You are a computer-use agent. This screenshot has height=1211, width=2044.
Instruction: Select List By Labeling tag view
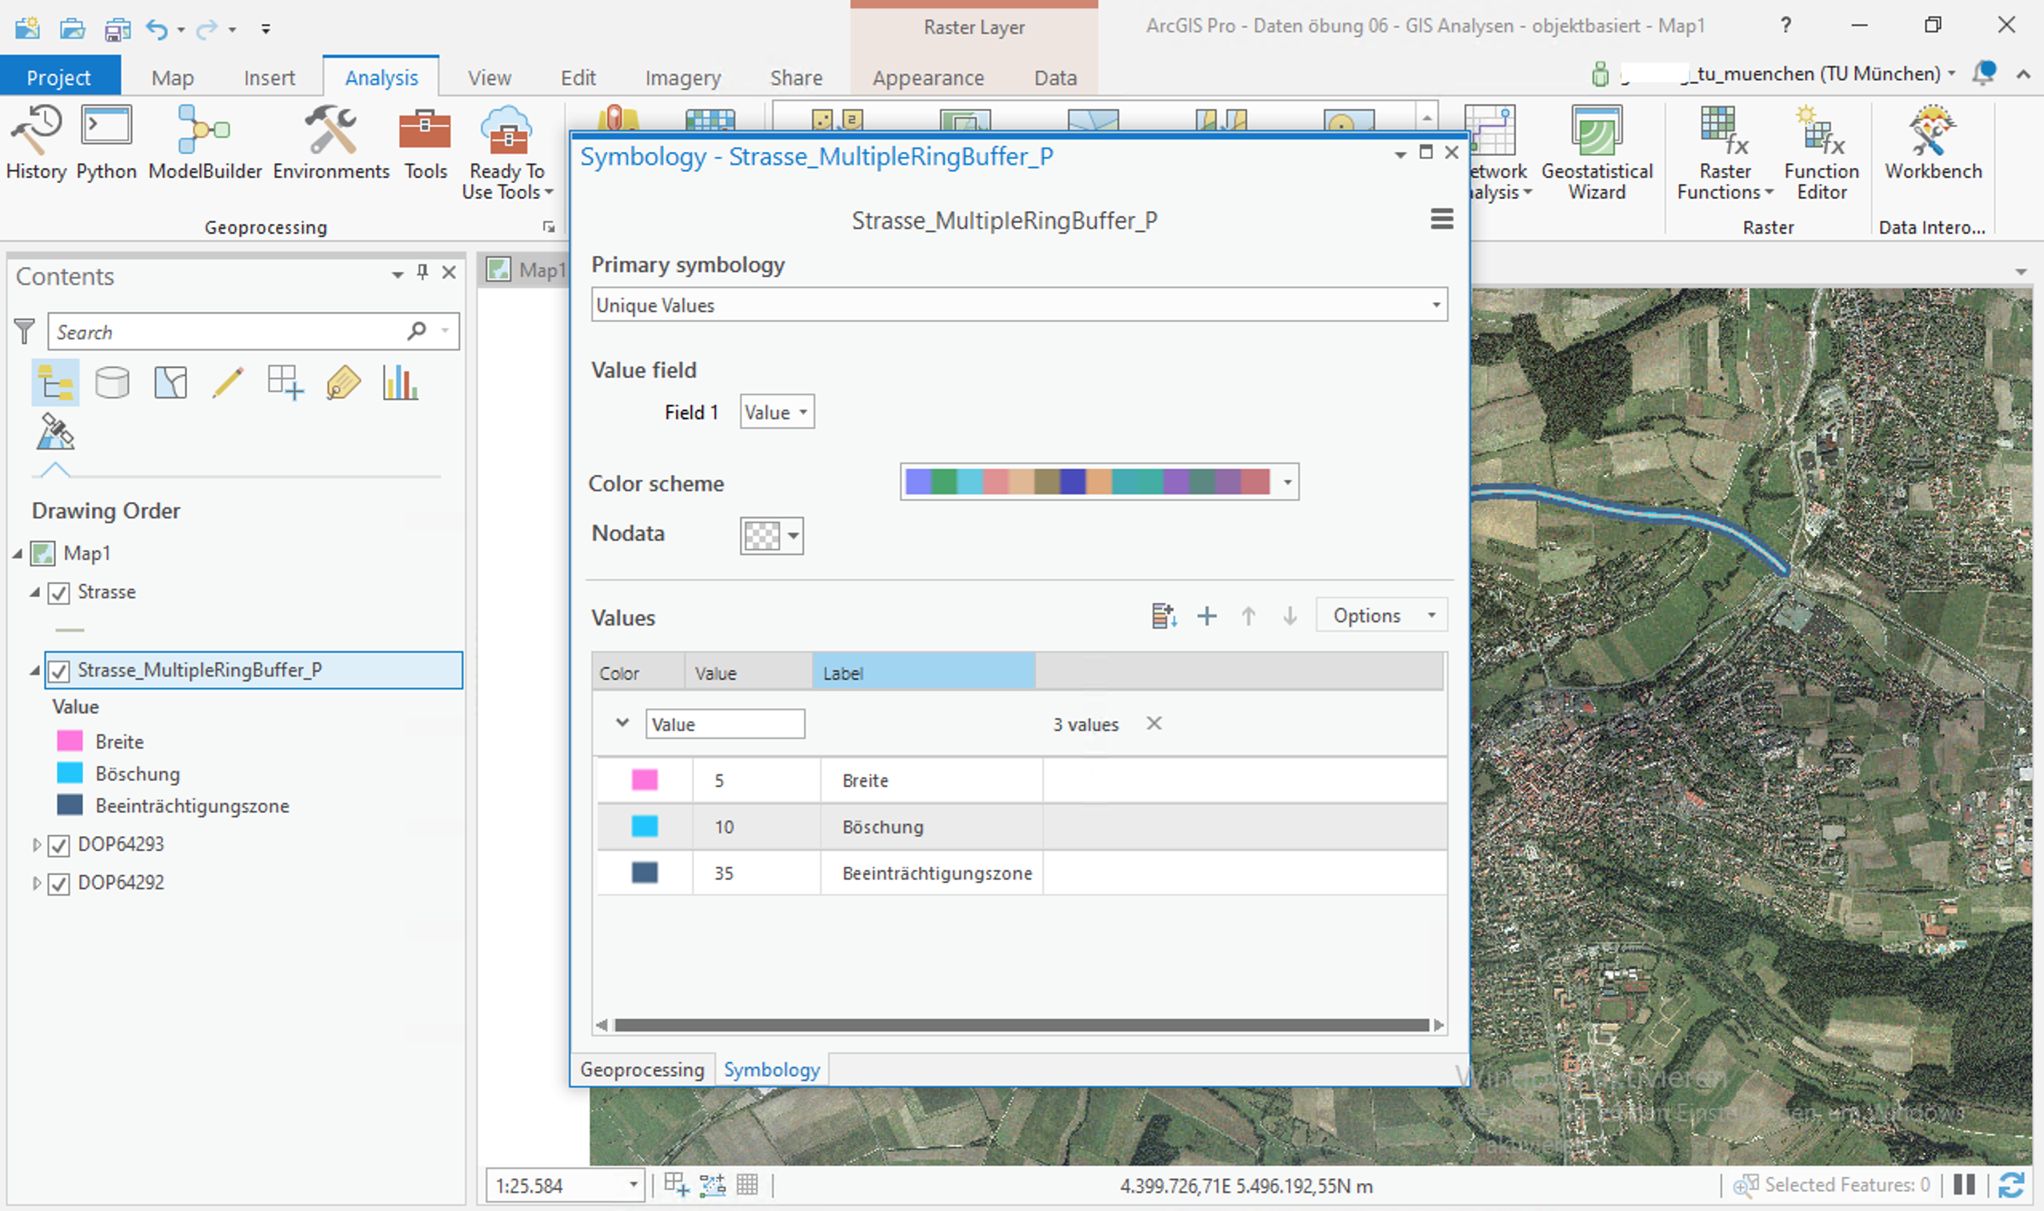click(342, 382)
